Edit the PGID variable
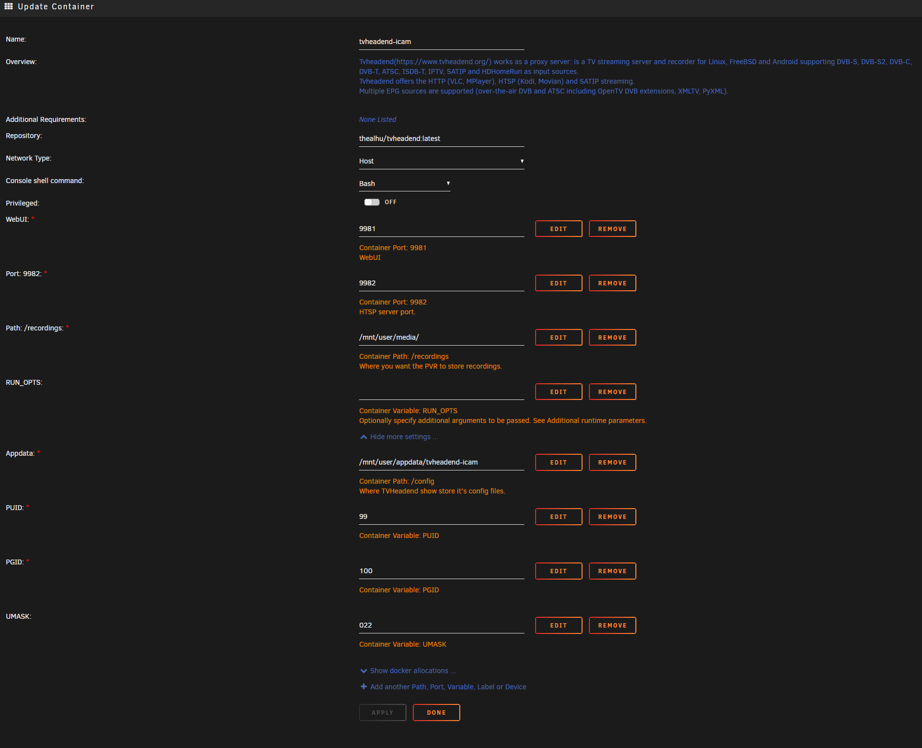The width and height of the screenshot is (922, 748). click(x=559, y=571)
